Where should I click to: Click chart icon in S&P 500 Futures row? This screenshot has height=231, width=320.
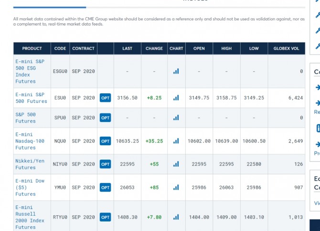[x=176, y=118]
